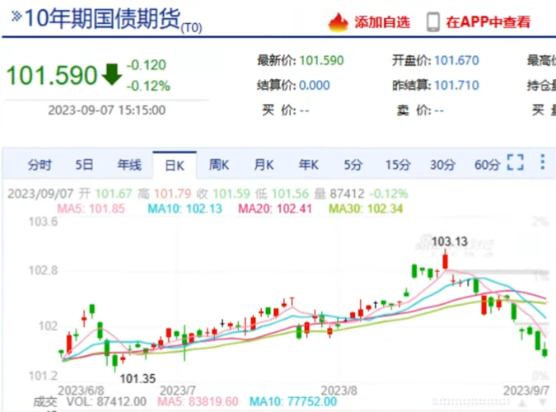Image resolution: width=556 pixels, height=412 pixels.
Task: Click the green down arrow price indicator
Action: (112, 75)
